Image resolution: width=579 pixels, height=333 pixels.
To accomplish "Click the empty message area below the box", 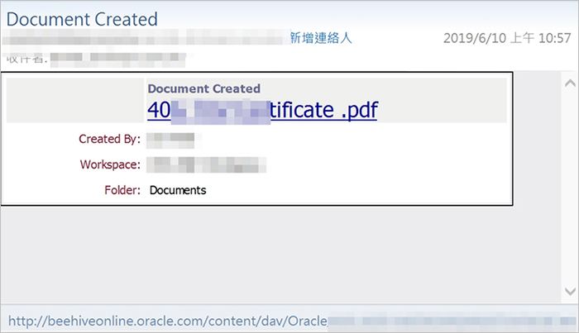I will tap(273, 248).
